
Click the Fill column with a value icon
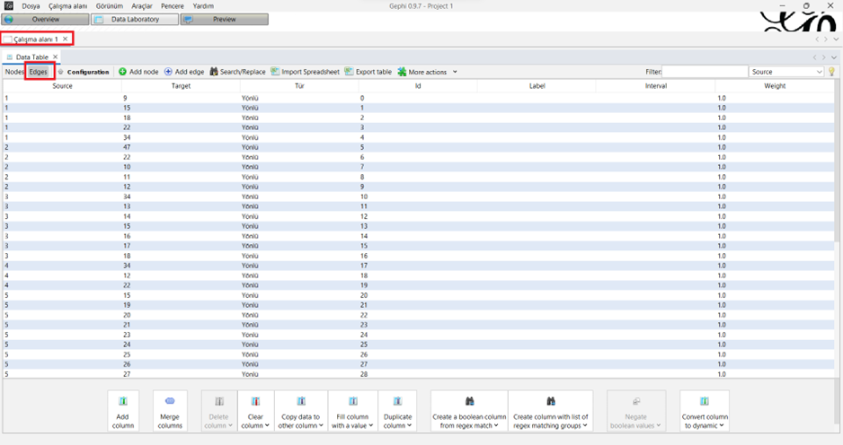pos(352,401)
